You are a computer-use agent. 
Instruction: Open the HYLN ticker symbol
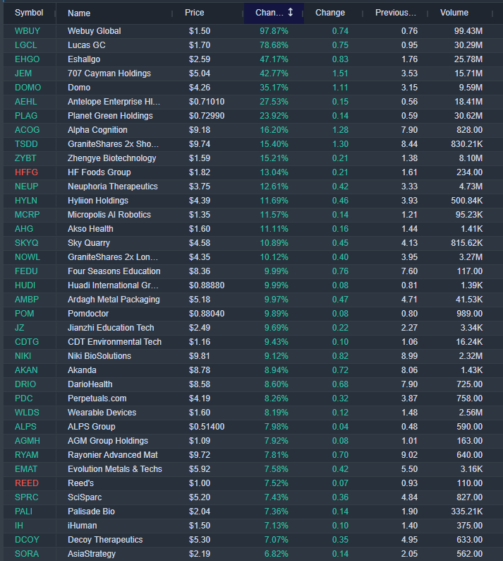pyautogui.click(x=25, y=201)
